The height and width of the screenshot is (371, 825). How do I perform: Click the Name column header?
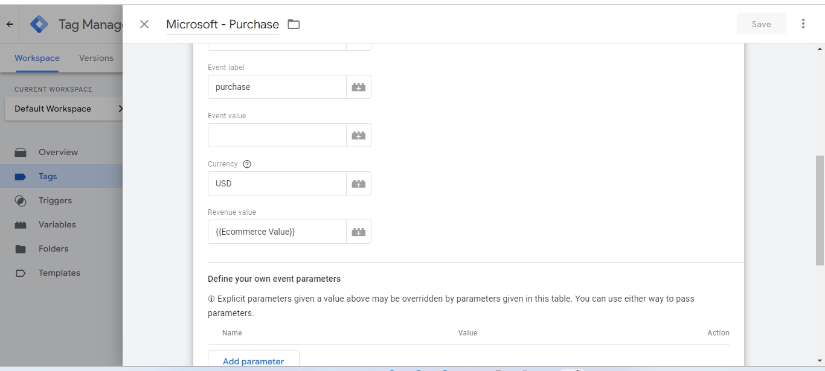(x=232, y=333)
